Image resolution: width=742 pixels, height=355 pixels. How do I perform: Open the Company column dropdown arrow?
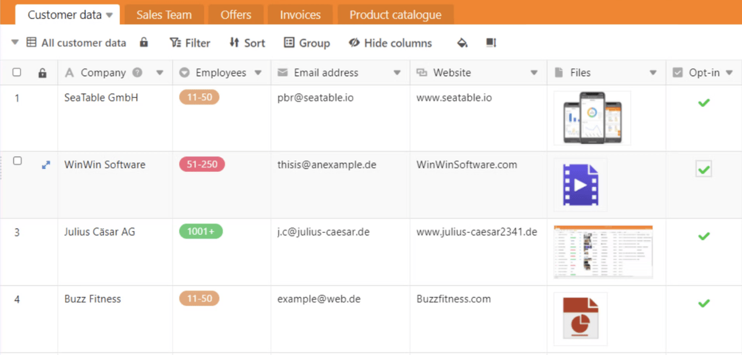coord(160,73)
